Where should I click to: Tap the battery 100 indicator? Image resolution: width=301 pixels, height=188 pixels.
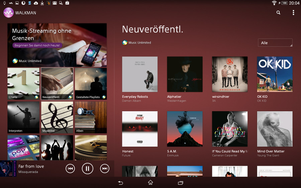[x=284, y=3]
